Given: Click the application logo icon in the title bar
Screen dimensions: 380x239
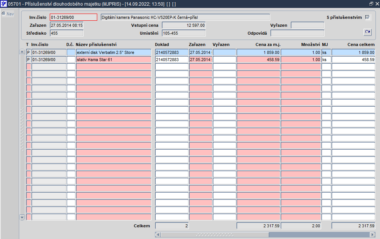Looking at the screenshot, I should (x=4, y=4).
